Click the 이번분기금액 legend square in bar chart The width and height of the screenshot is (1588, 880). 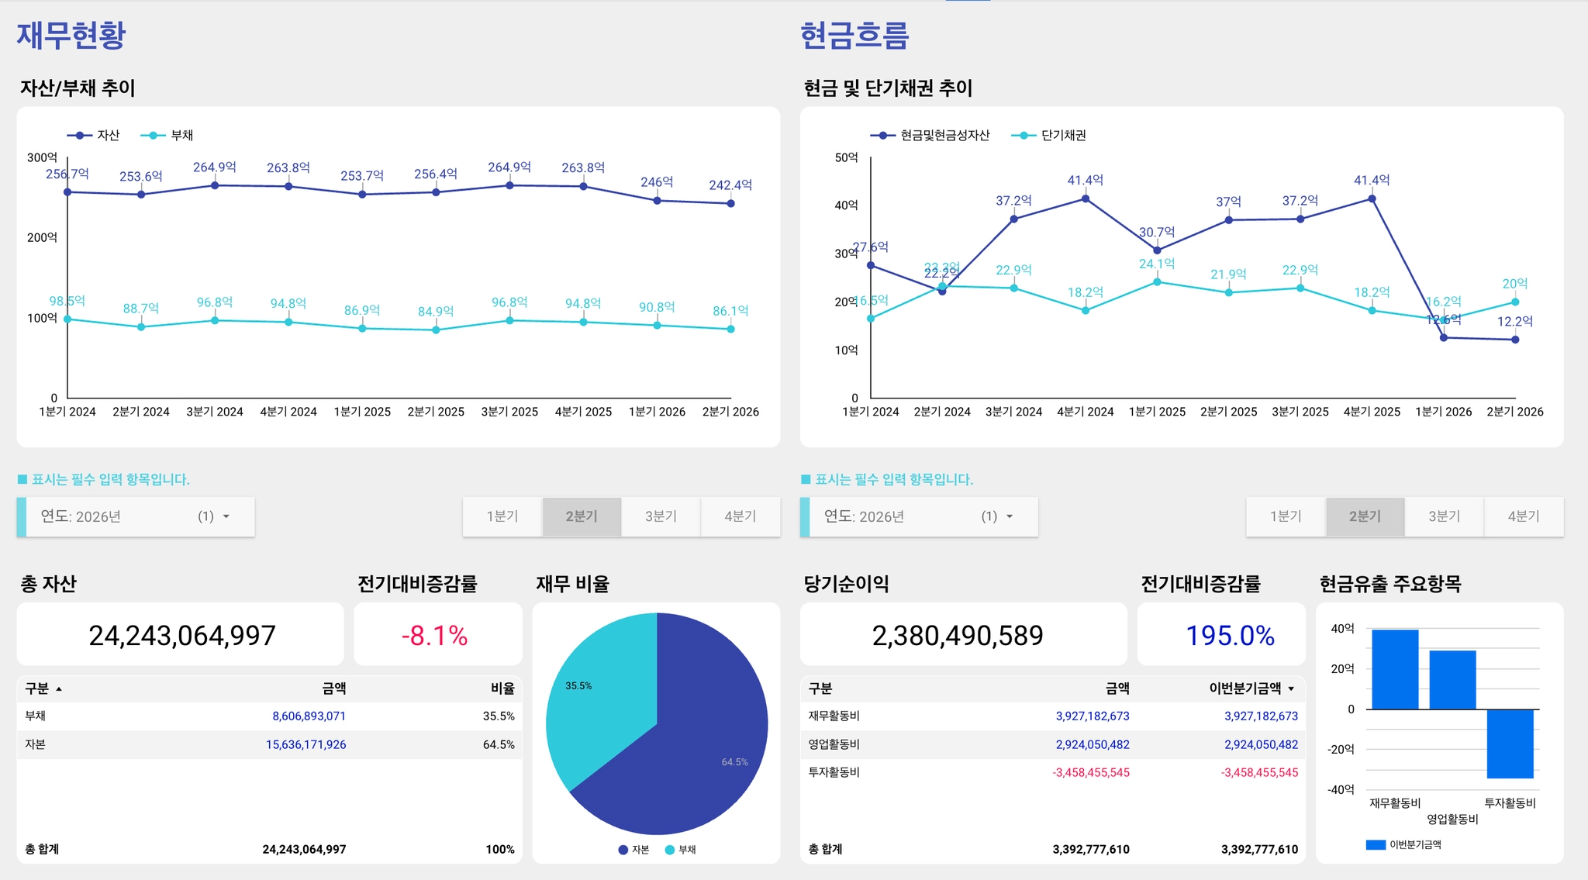point(1376,845)
